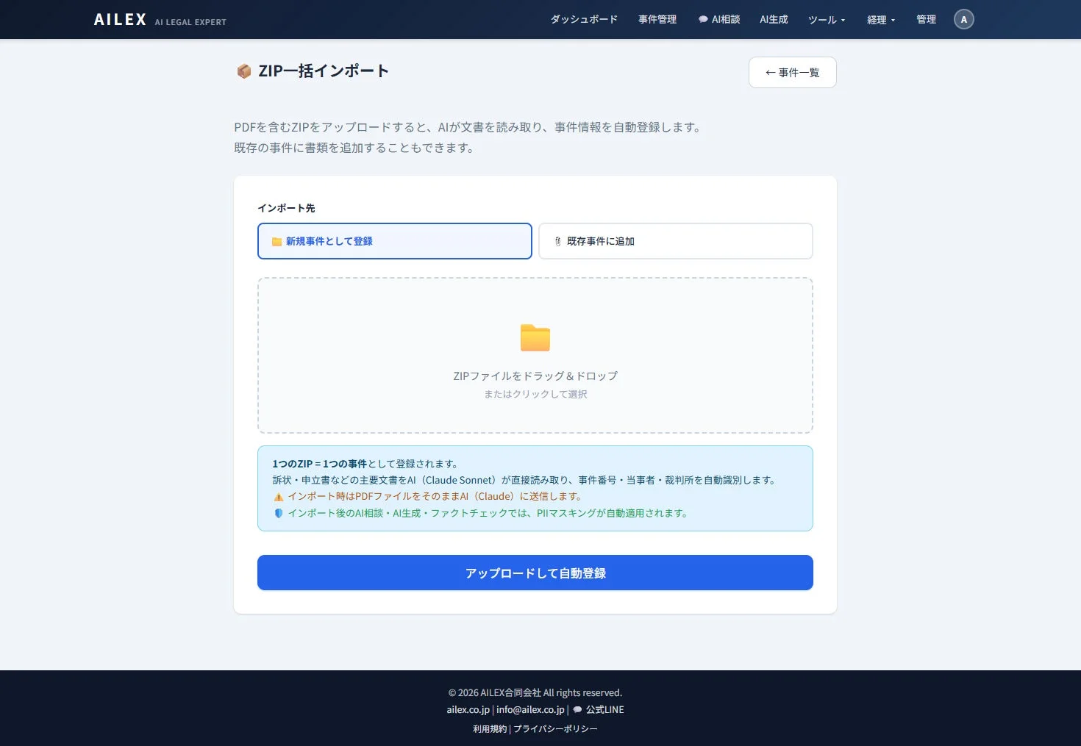Screen dimensions: 1081x746
Task: Select the 新規事件として登録 import option
Action: pos(394,240)
